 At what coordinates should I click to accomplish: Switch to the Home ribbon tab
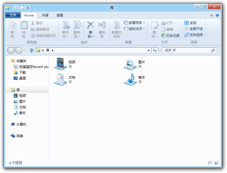pyautogui.click(x=29, y=15)
